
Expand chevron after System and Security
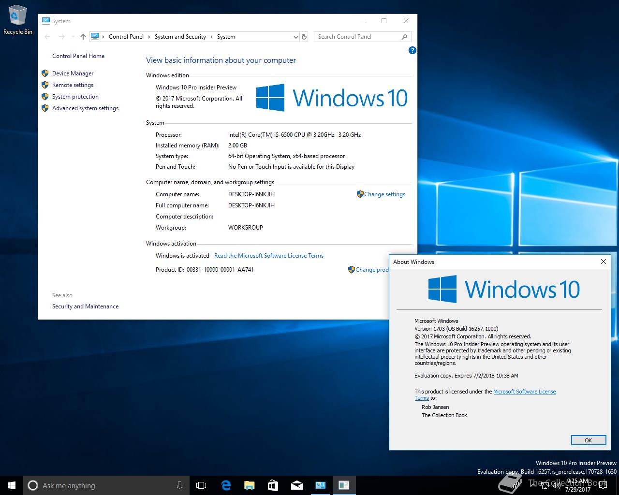pyautogui.click(x=211, y=37)
